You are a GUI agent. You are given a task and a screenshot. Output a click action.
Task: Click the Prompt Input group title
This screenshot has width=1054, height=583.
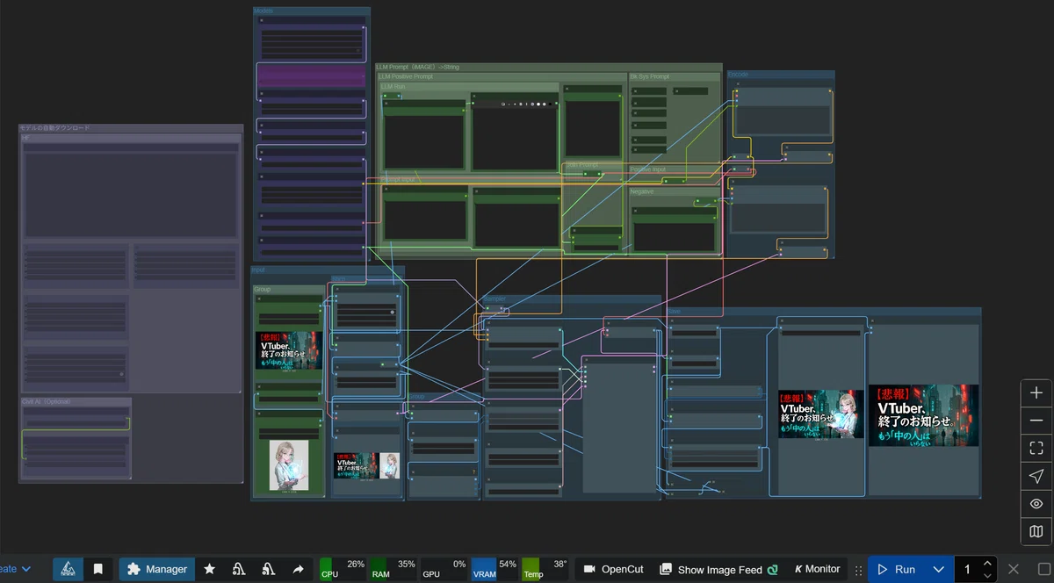click(398, 179)
